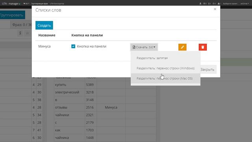This screenshot has height=142, width=252.
Task: Select the word чайники in the table
Action: click(62, 115)
